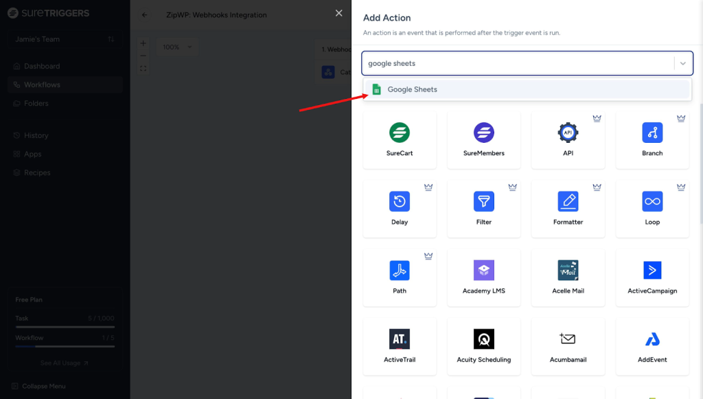Open the ActiveCampaign app tile
Image resolution: width=703 pixels, height=399 pixels.
[x=652, y=277]
